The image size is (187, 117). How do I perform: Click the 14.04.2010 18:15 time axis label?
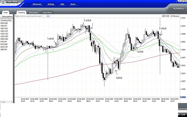tap(25, 100)
